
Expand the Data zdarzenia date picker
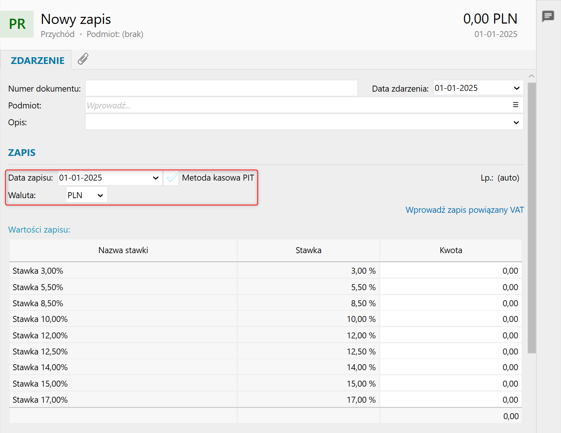[x=517, y=88]
